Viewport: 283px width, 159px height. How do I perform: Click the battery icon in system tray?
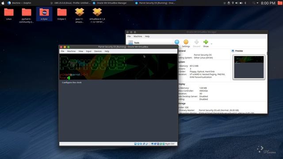pos(241,3)
